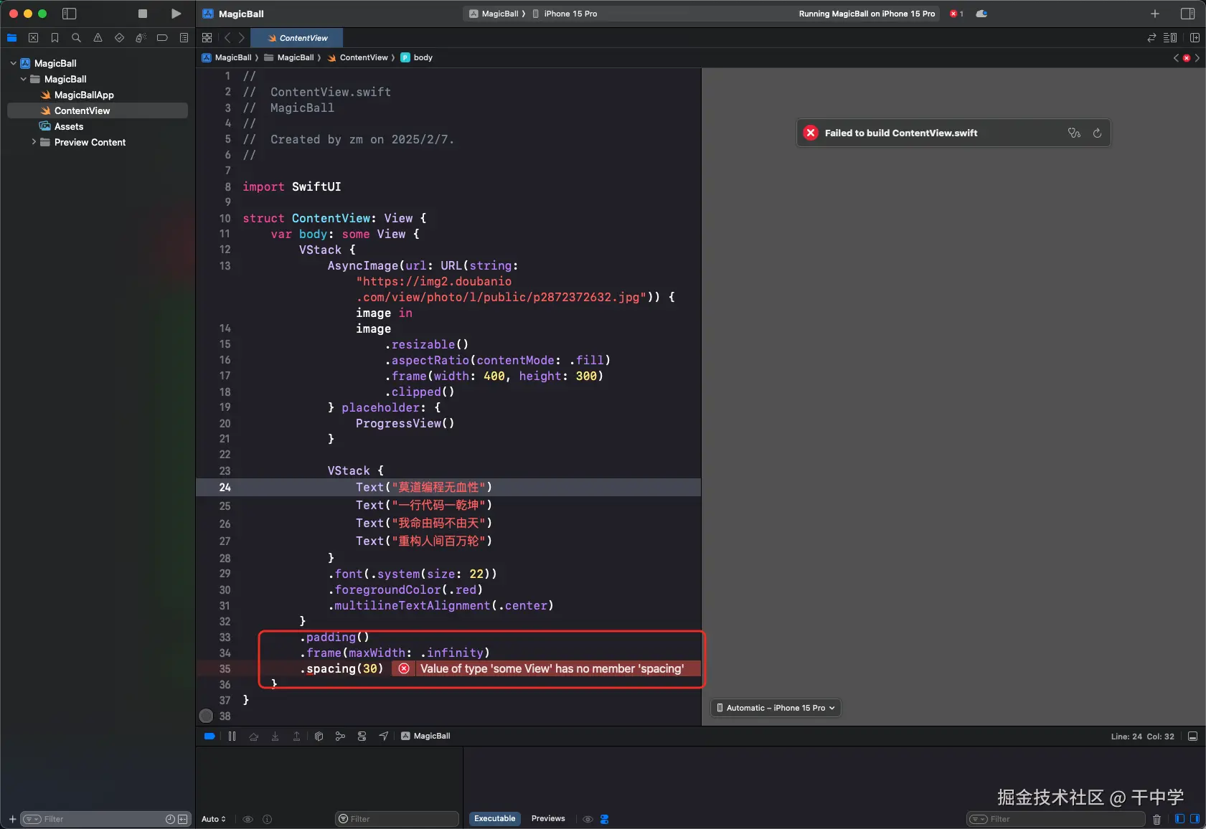Image resolution: width=1206 pixels, height=829 pixels.
Task: Click the Run (play) button
Action: [x=176, y=14]
